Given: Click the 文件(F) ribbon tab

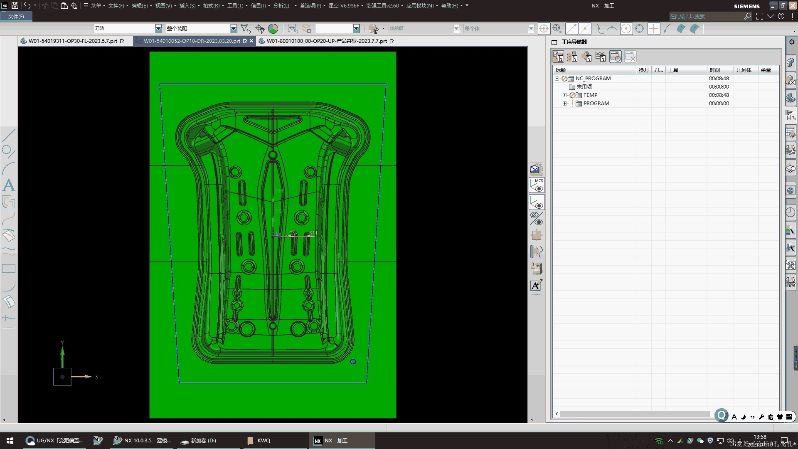Looking at the screenshot, I should [16, 16].
